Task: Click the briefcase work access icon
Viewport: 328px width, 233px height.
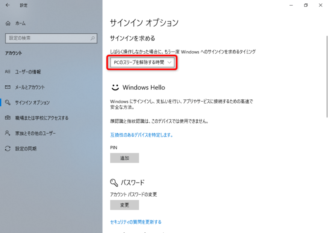Action: 8,118
